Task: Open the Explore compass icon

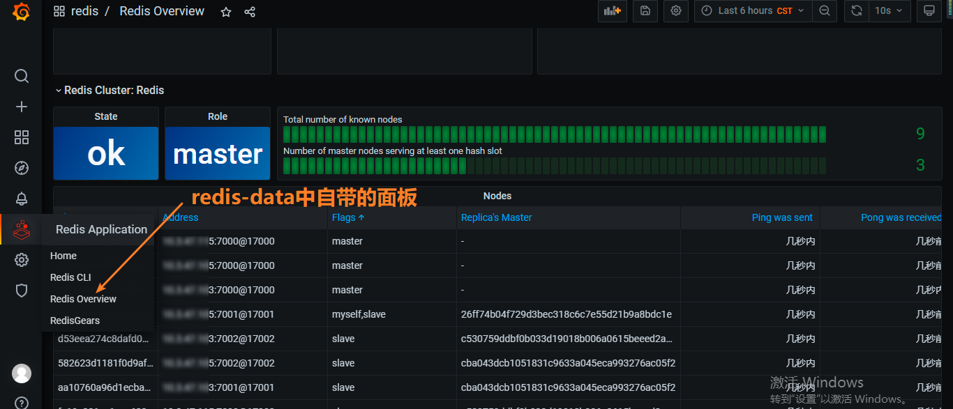Action: (x=21, y=168)
